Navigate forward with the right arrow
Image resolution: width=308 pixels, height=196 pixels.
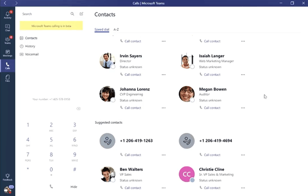16,3
